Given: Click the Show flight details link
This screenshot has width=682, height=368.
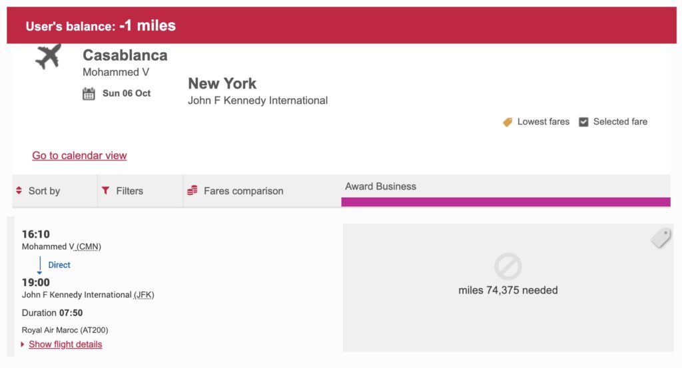Looking at the screenshot, I should point(65,344).
